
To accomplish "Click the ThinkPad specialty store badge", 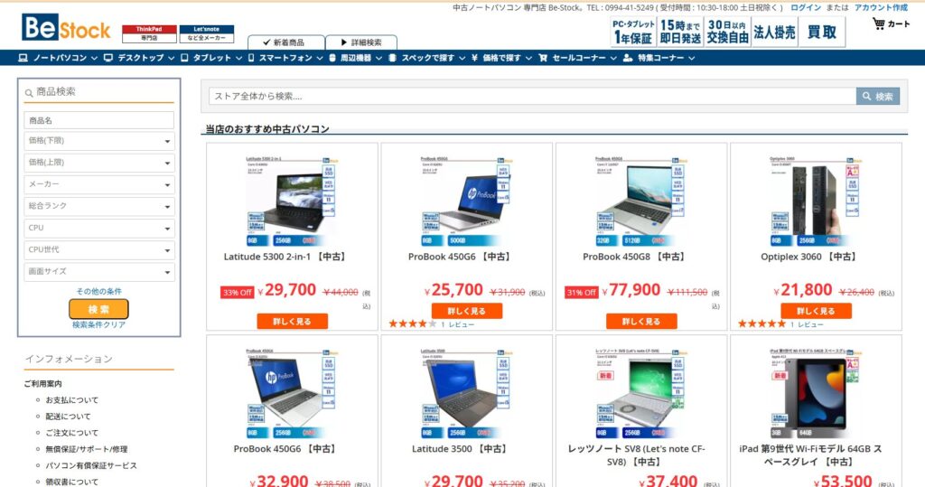I will (149, 33).
